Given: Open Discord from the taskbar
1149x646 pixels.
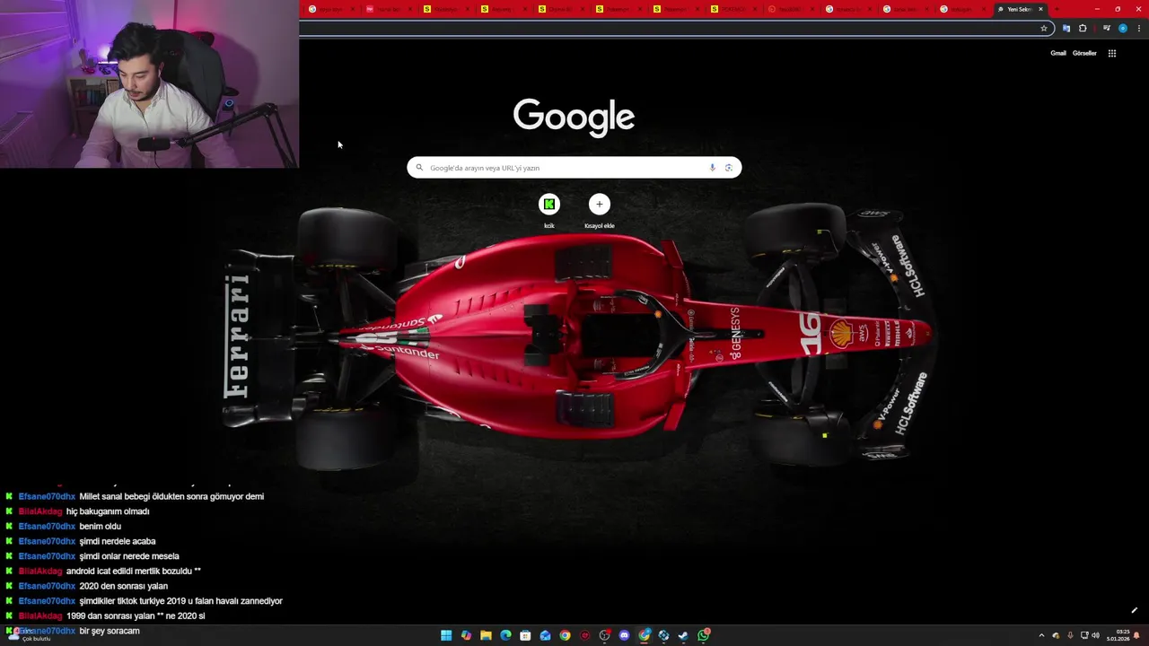Looking at the screenshot, I should point(624,635).
